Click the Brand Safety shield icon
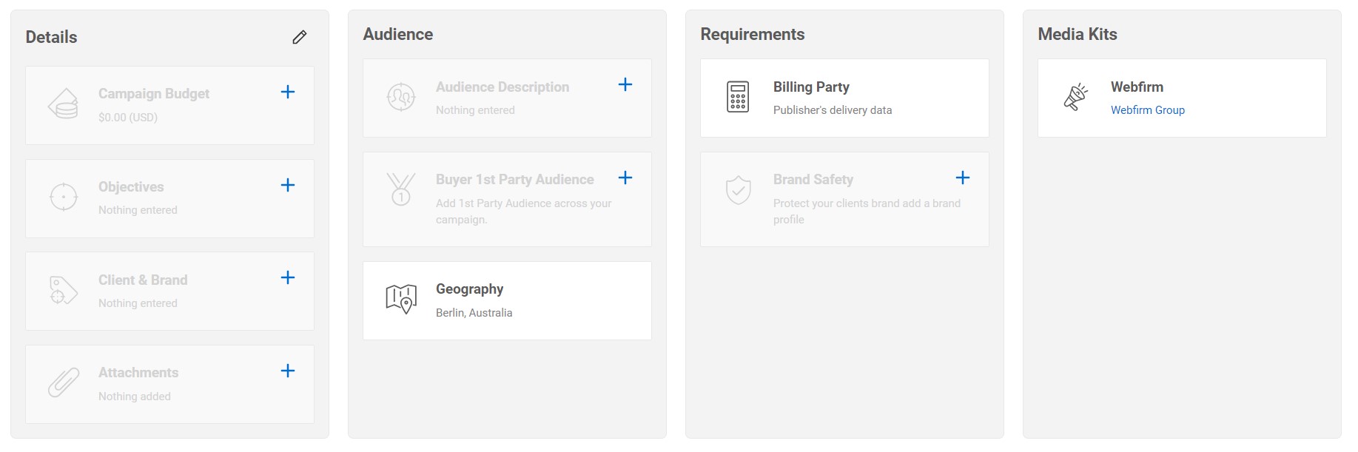Screen dimensions: 1358x452 coord(738,190)
